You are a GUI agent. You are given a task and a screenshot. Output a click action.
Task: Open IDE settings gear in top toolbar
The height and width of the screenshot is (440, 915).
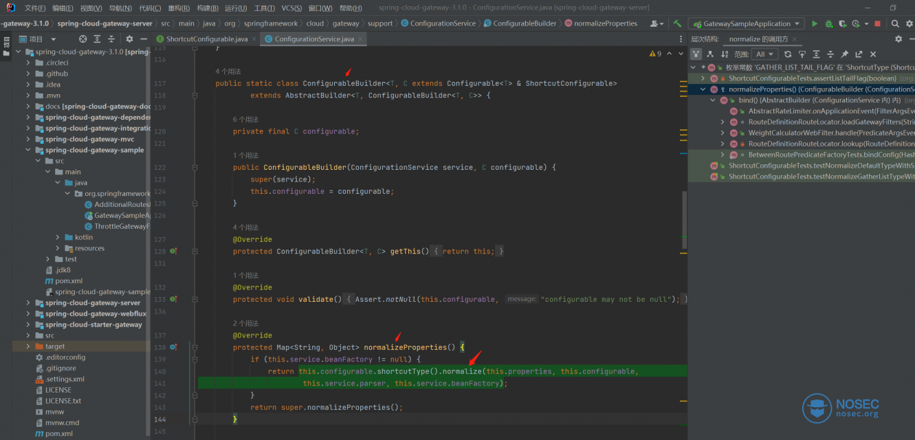click(x=908, y=23)
